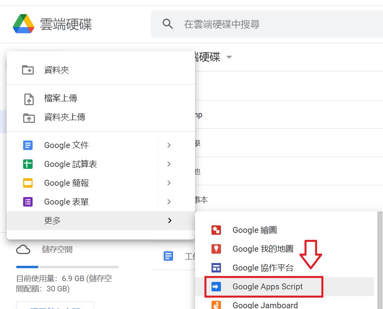Click the file upload icon
This screenshot has height=309, width=383.
tap(29, 99)
